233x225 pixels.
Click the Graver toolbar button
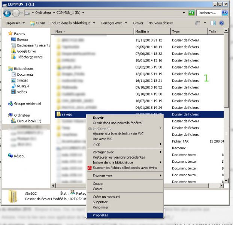(x=138, y=23)
